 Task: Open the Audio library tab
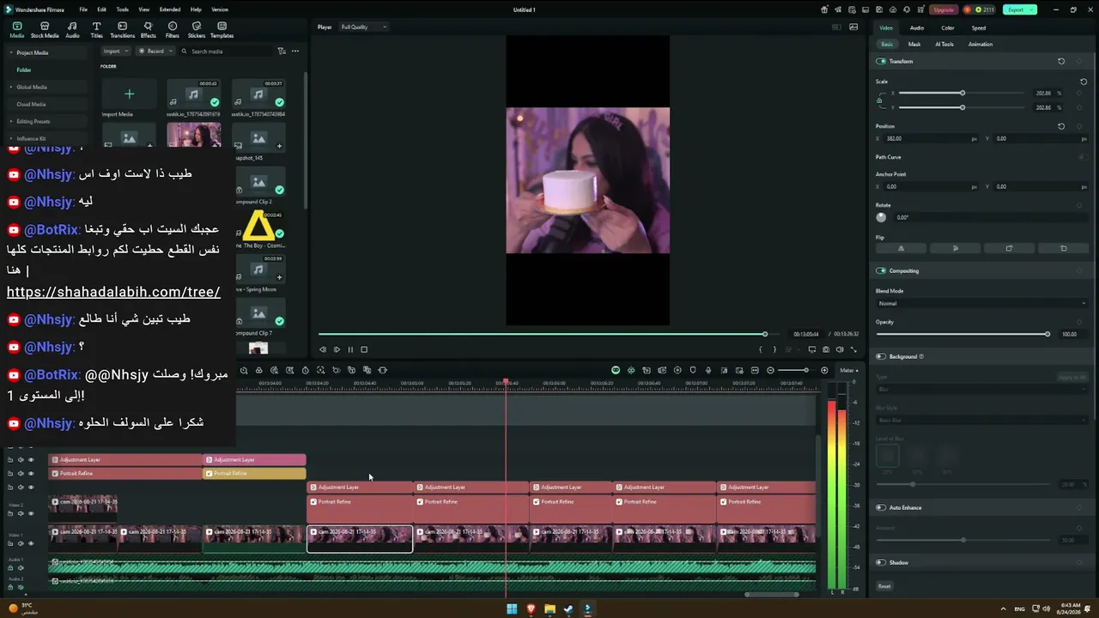pos(72,30)
